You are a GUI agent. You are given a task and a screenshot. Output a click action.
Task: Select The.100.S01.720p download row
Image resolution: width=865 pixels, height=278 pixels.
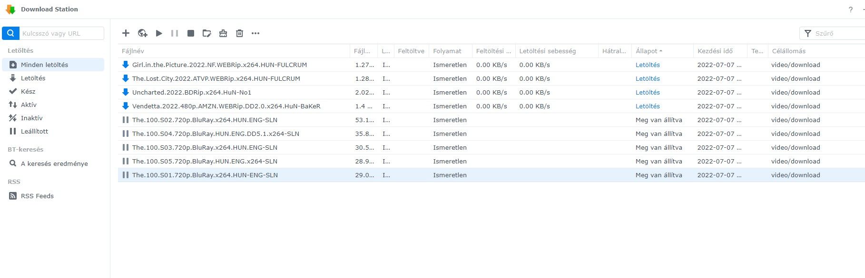point(491,175)
